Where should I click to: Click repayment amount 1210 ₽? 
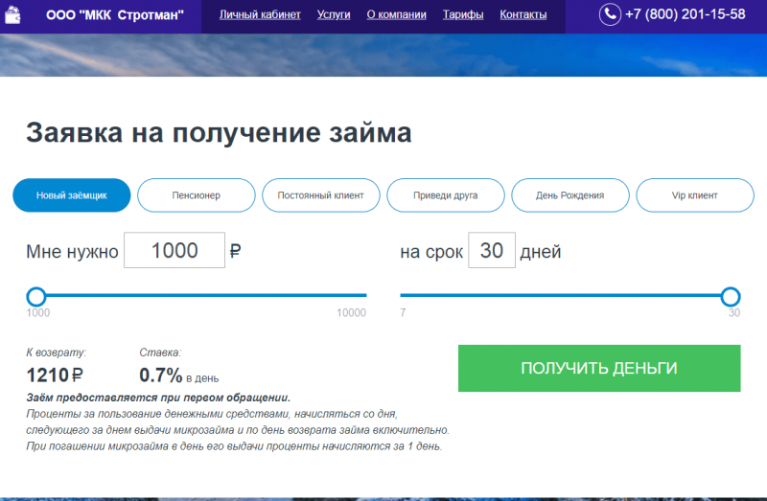pos(55,376)
